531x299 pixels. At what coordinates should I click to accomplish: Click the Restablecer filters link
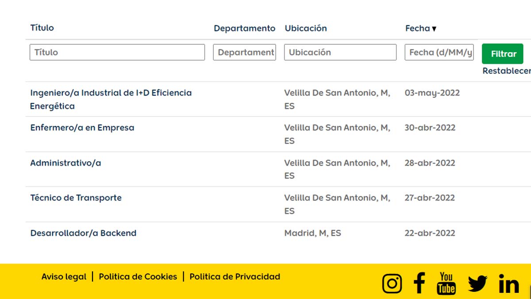pos(506,71)
